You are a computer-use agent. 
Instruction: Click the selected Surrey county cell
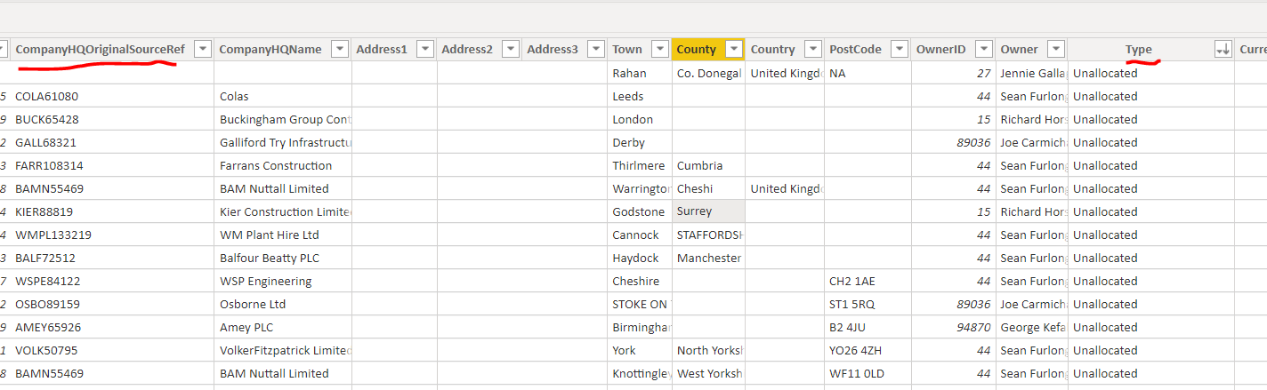[x=709, y=211]
